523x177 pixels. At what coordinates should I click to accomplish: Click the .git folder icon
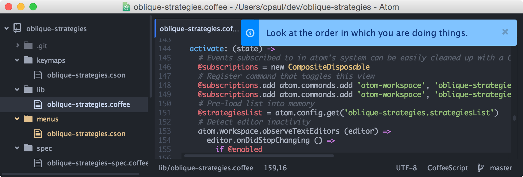coord(28,45)
